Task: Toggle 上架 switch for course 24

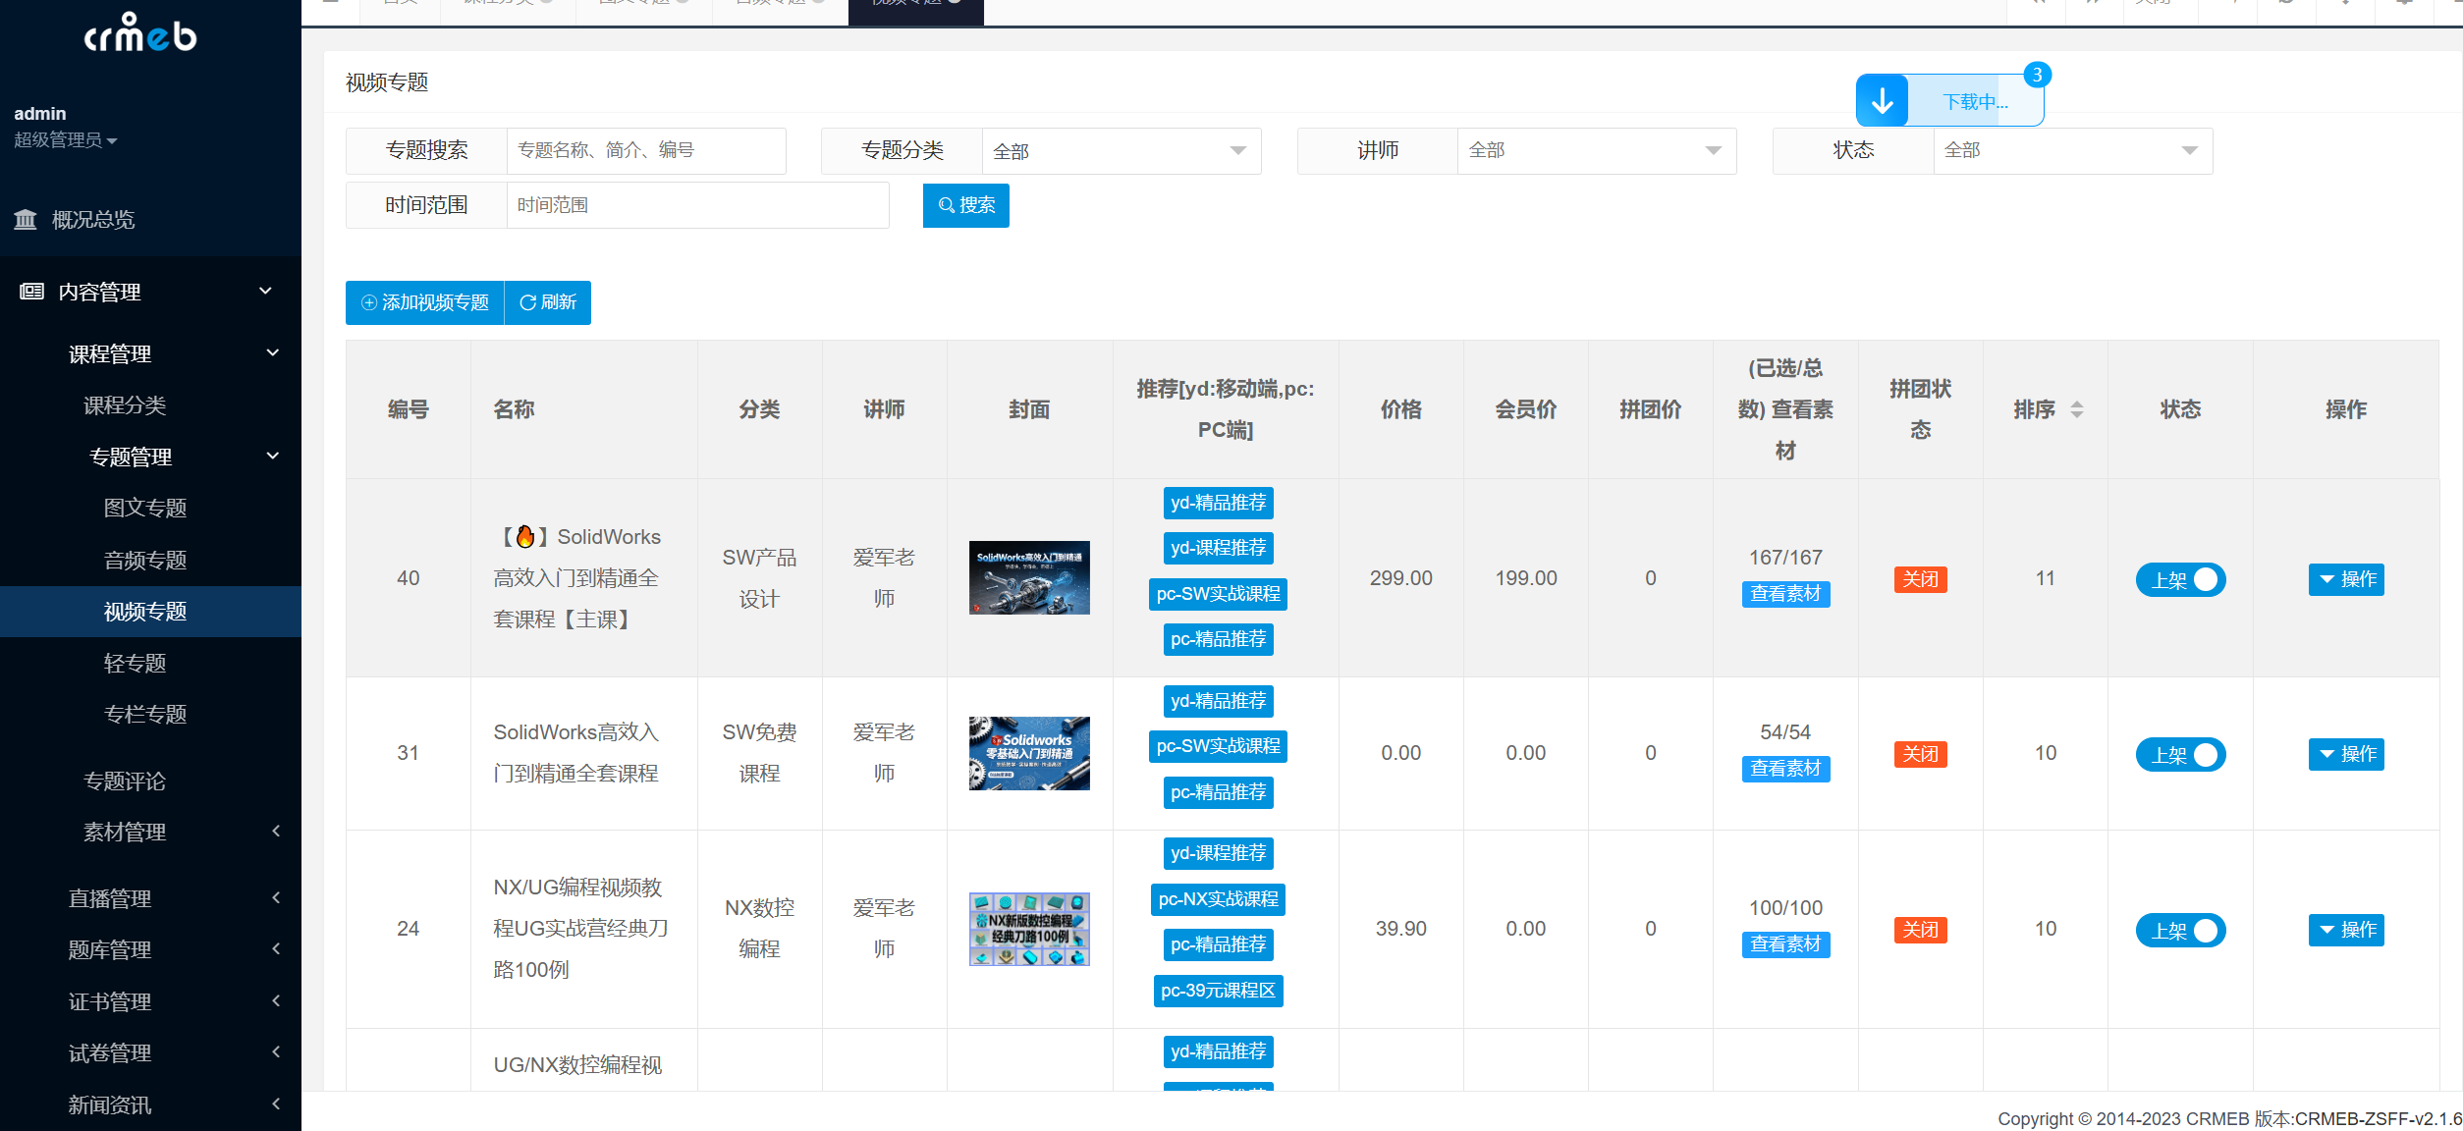Action: tap(2180, 930)
